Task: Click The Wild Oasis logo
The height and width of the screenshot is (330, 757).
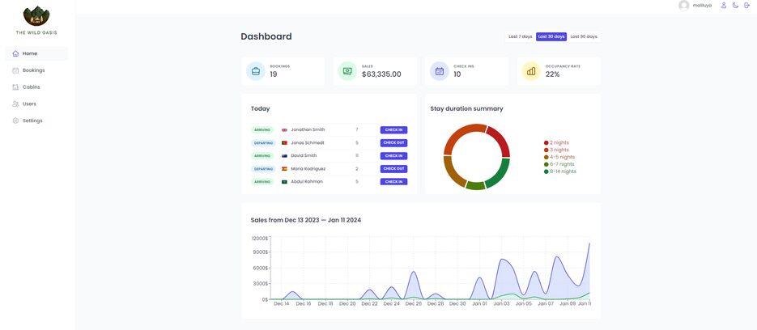Action: [36, 16]
